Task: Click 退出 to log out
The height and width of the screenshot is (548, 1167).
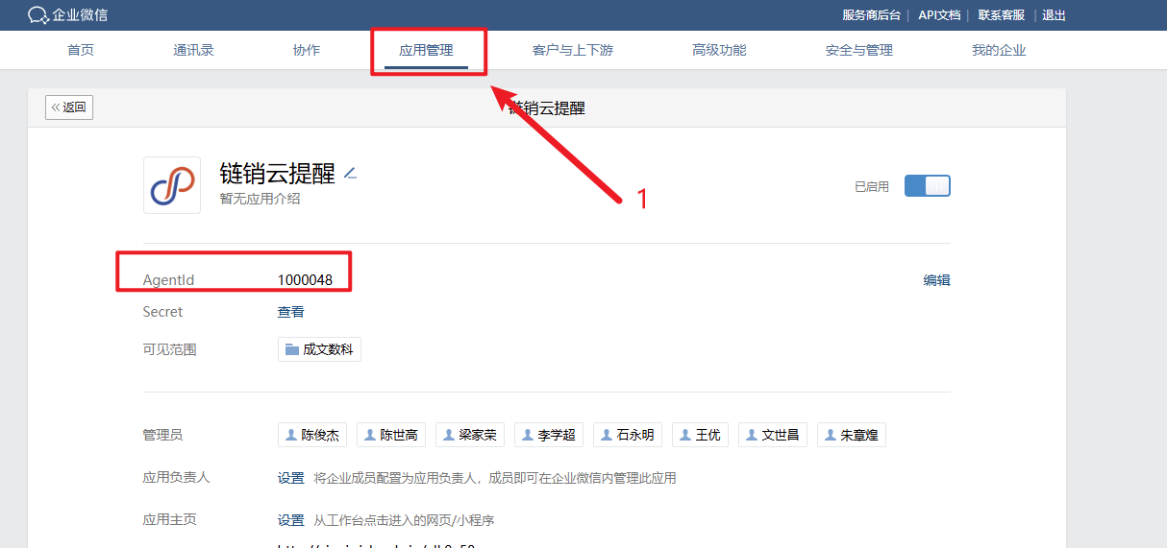Action: click(1054, 15)
